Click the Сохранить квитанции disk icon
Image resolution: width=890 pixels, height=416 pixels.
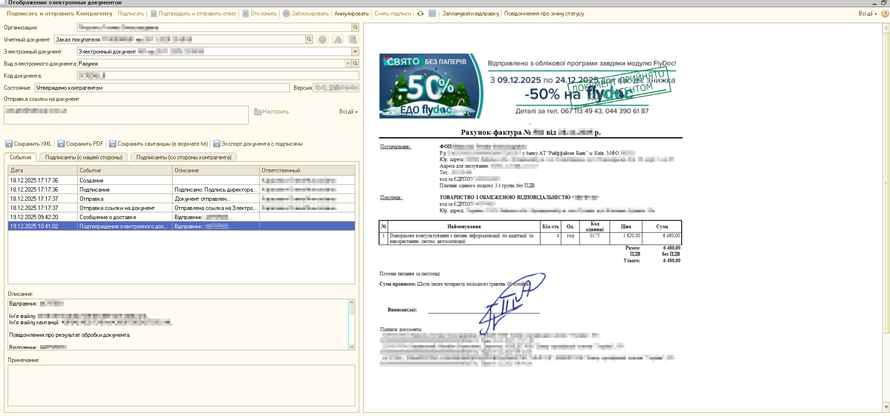pyautogui.click(x=112, y=144)
